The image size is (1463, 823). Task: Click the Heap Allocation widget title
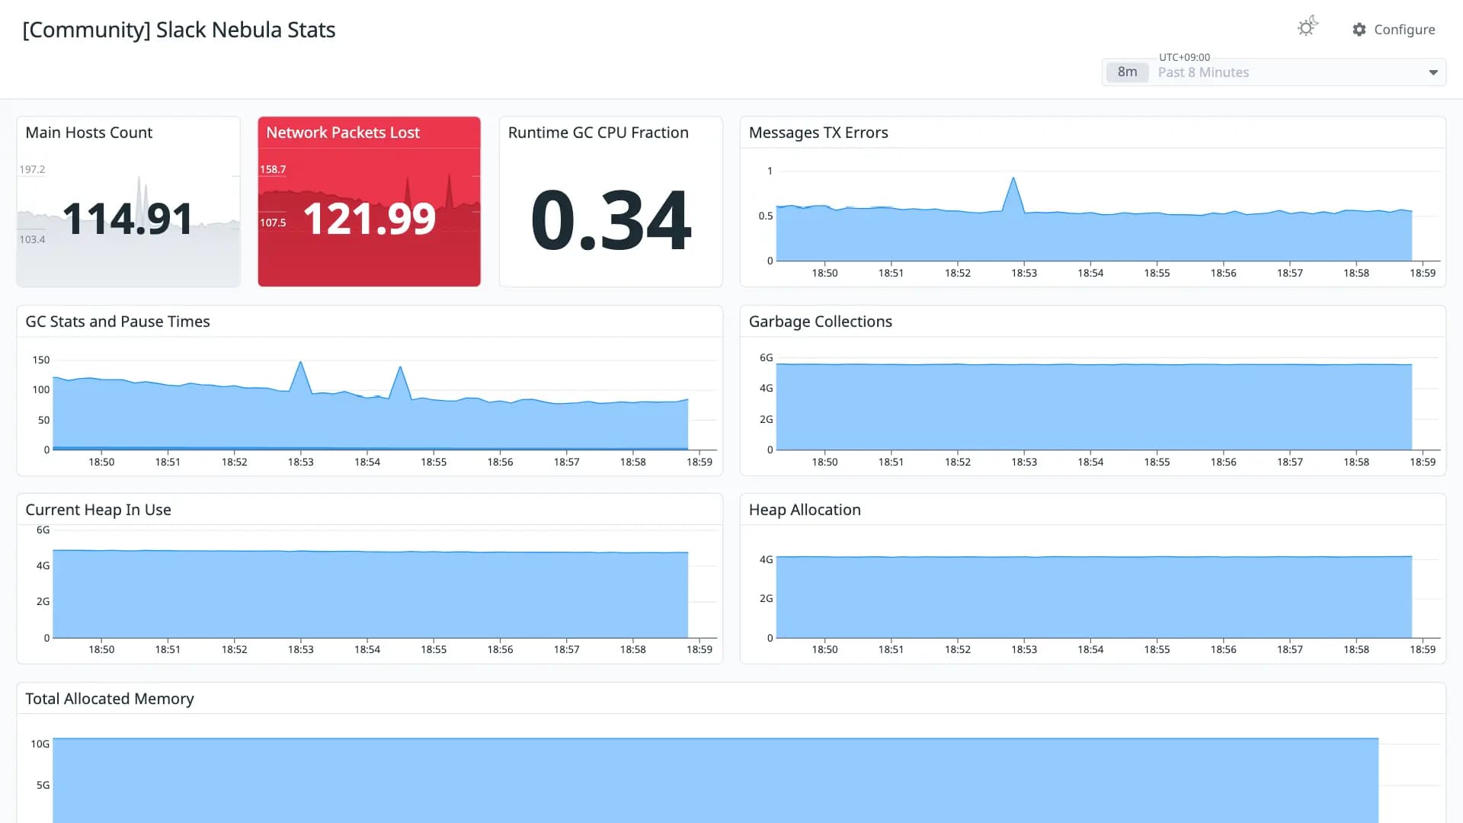click(x=805, y=510)
